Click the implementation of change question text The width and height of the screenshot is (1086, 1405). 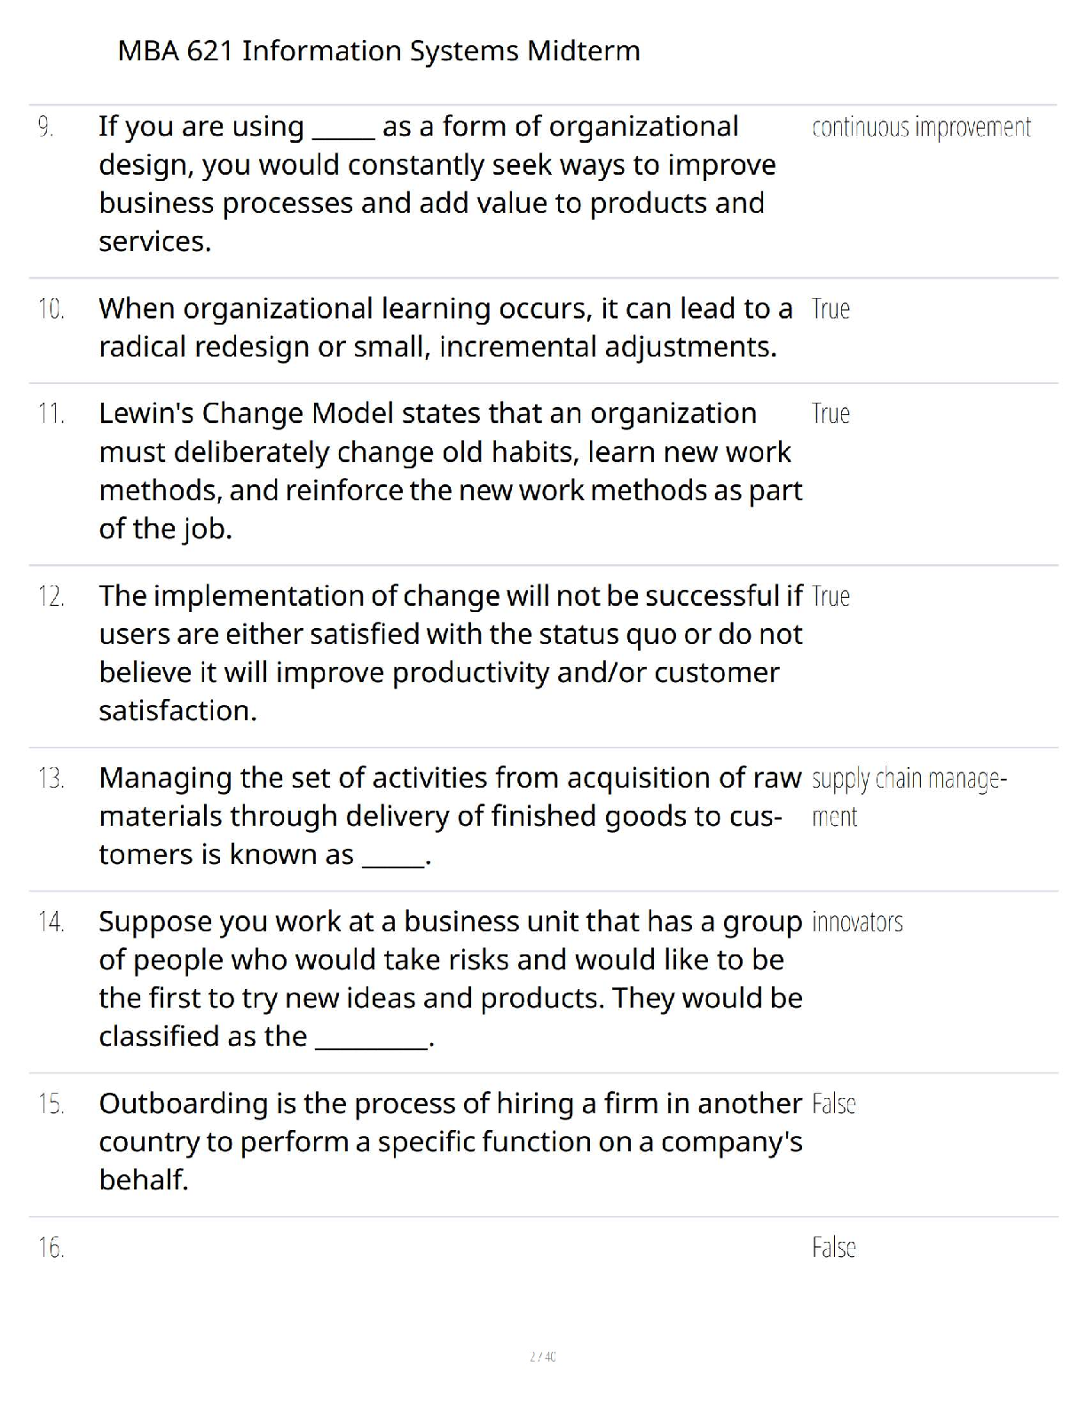click(450, 653)
